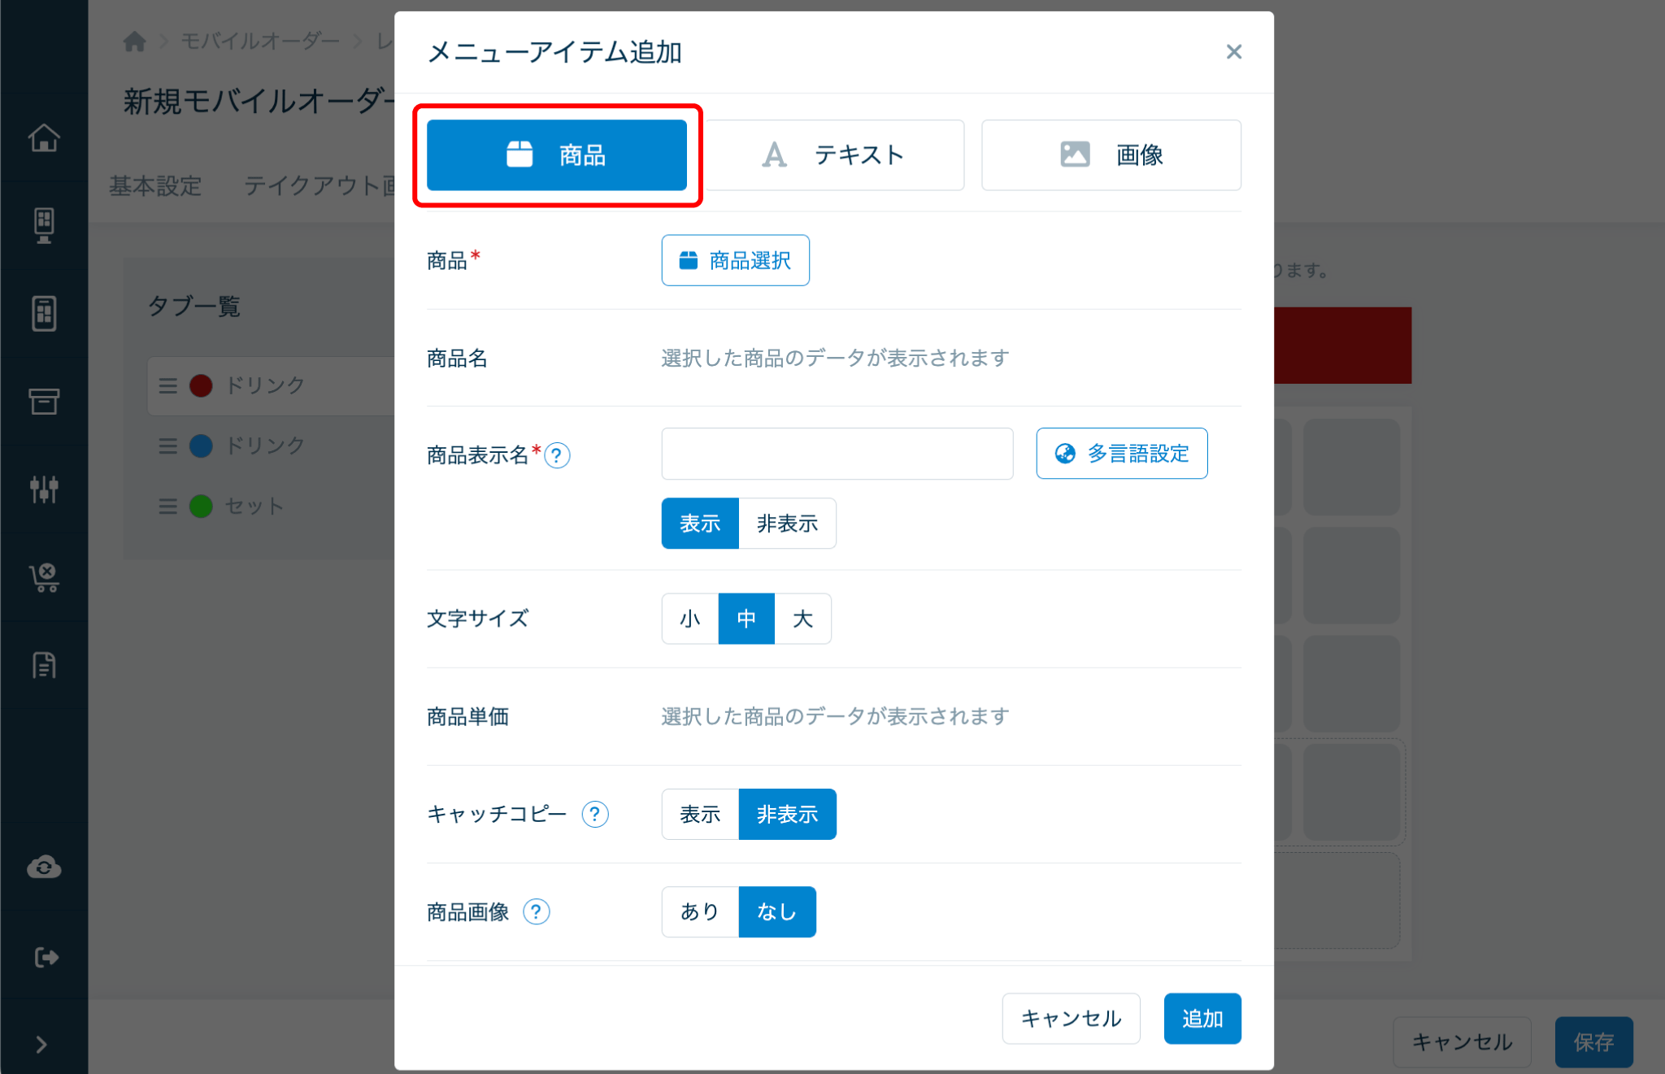
Task: Click help icon next to 商品表示名
Action: pos(557,455)
